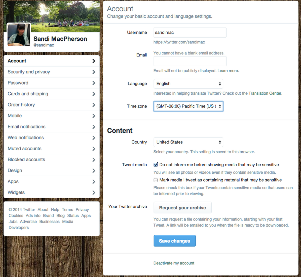Click the chevron arrow beside Password
301x277 pixels.
click(94, 83)
